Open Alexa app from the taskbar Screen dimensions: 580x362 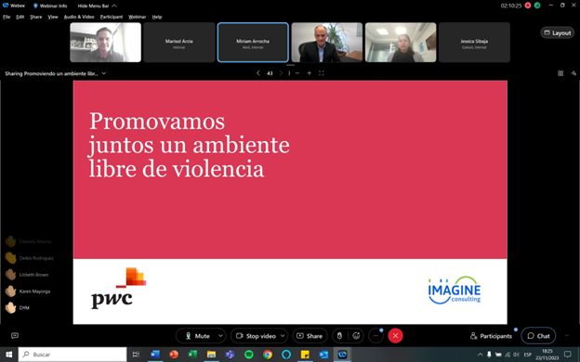tap(286, 355)
